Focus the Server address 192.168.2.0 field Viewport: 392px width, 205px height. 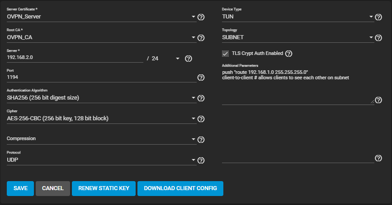75,58
